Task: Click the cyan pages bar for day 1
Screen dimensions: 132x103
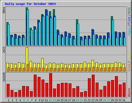Action: (x=9, y=35)
